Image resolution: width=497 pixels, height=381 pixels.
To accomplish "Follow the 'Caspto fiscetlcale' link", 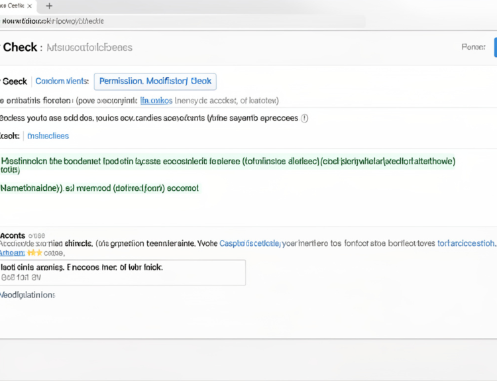I will [x=250, y=243].
